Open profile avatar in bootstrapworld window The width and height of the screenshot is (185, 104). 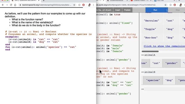pyautogui.click(x=89, y=5)
